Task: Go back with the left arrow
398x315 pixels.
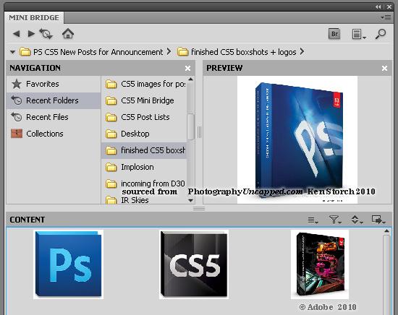Action: tap(17, 34)
